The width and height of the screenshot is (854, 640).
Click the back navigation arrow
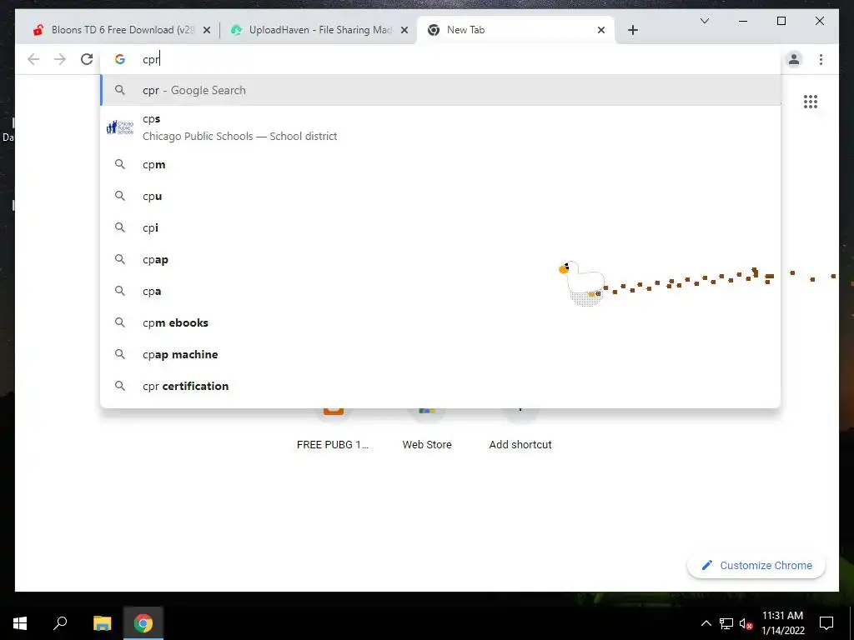click(33, 59)
